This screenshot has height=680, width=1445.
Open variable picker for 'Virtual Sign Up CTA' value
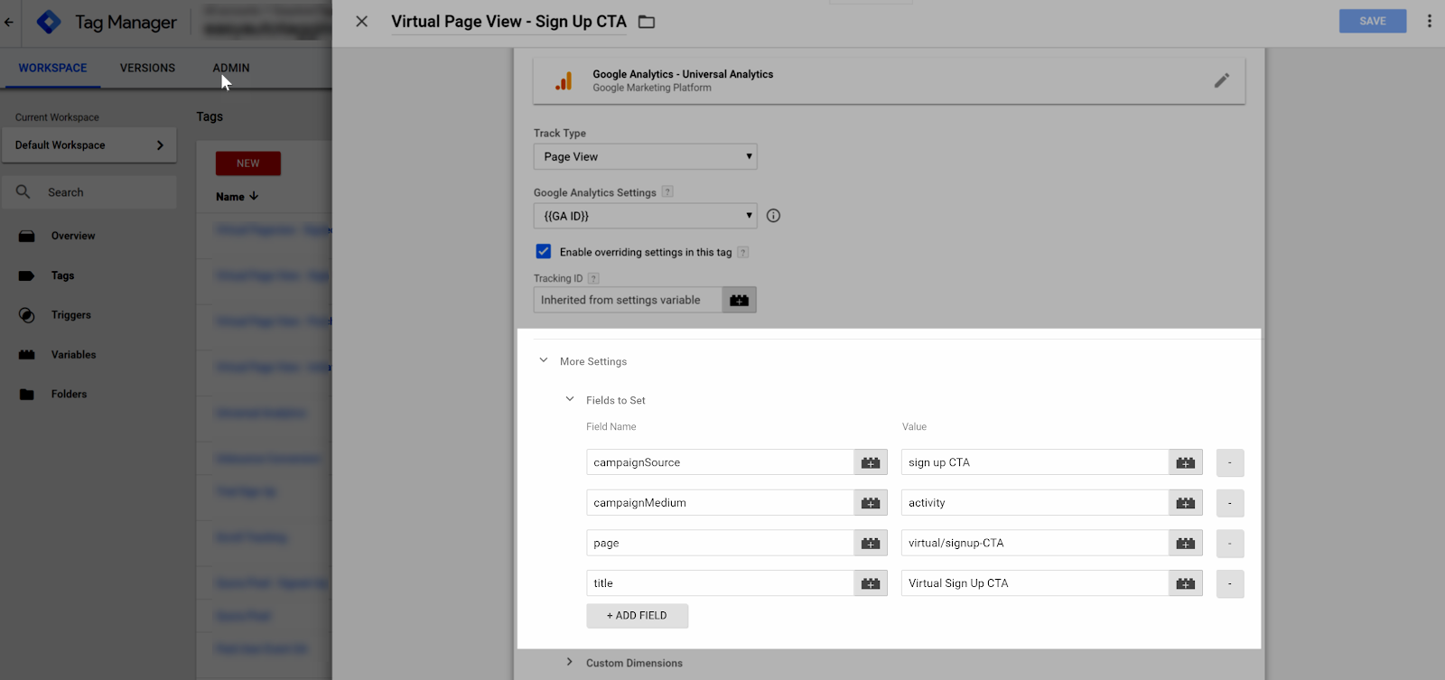coord(1186,583)
